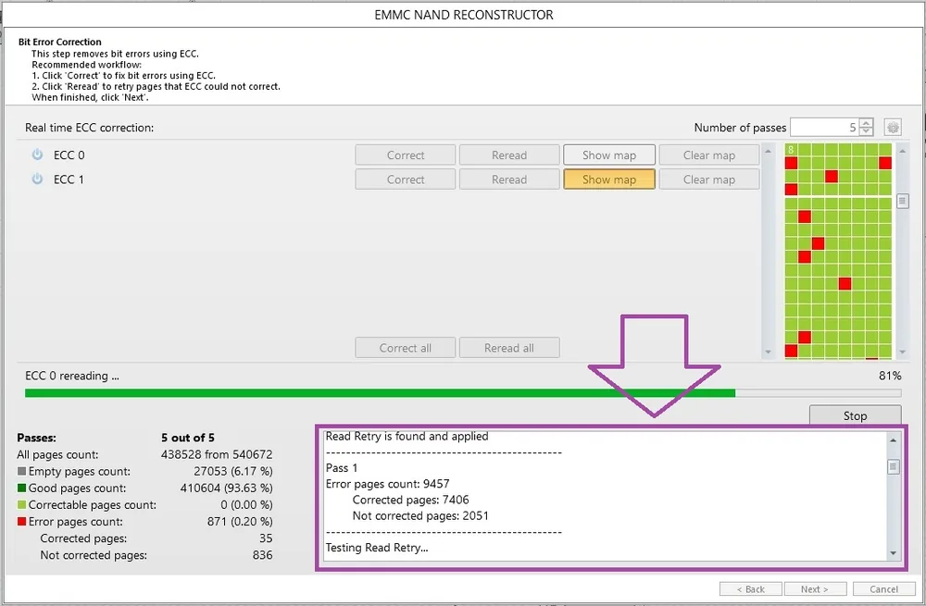
Task: Cancel the reconstructor wizard
Action: (883, 589)
